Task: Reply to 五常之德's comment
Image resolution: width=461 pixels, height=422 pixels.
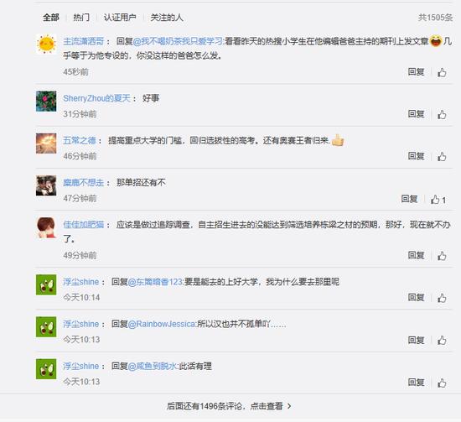Action: pyautogui.click(x=416, y=156)
